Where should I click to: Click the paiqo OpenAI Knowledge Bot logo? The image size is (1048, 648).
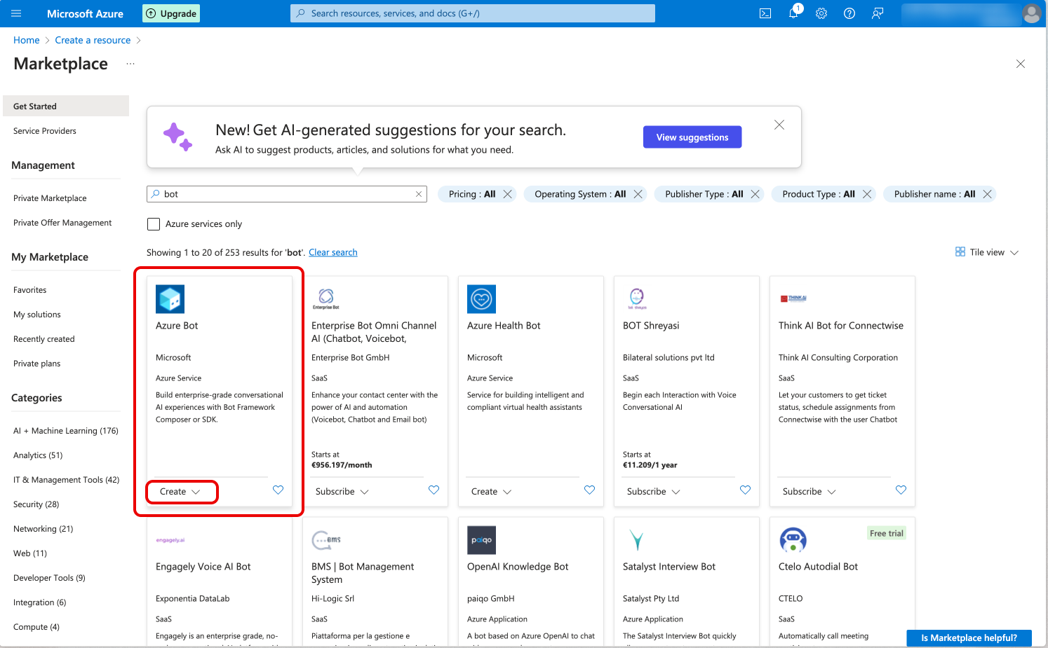[481, 540]
